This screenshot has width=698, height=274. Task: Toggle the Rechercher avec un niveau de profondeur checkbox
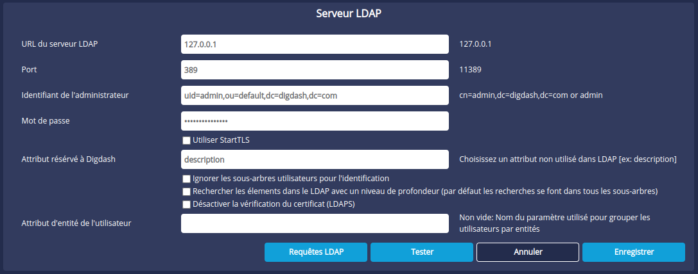click(x=187, y=191)
